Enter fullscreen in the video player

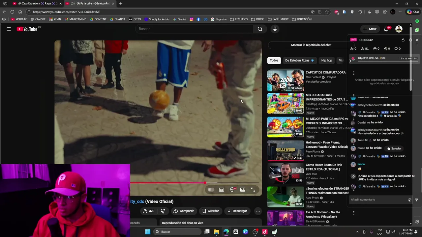pyautogui.click(x=253, y=190)
